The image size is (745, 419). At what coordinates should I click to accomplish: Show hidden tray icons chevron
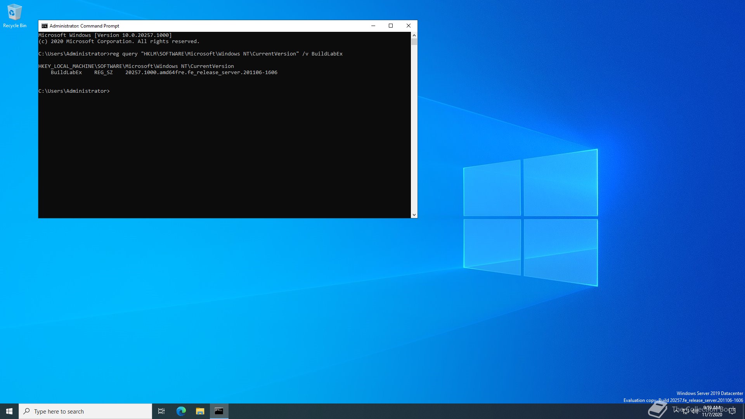click(676, 411)
